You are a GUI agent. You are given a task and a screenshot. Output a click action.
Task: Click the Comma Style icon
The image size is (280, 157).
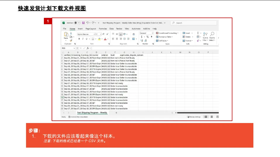pyautogui.click(x=152, y=37)
